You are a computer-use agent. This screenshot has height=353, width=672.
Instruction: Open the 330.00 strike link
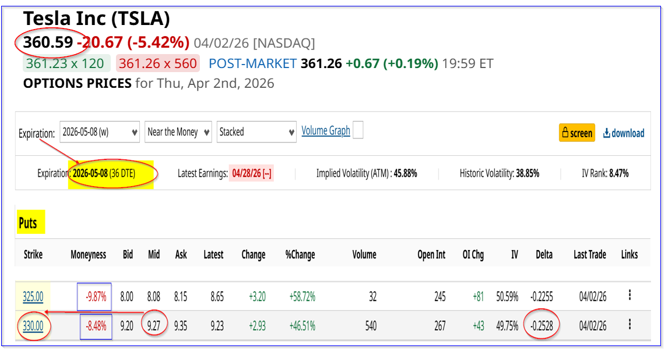click(x=33, y=326)
